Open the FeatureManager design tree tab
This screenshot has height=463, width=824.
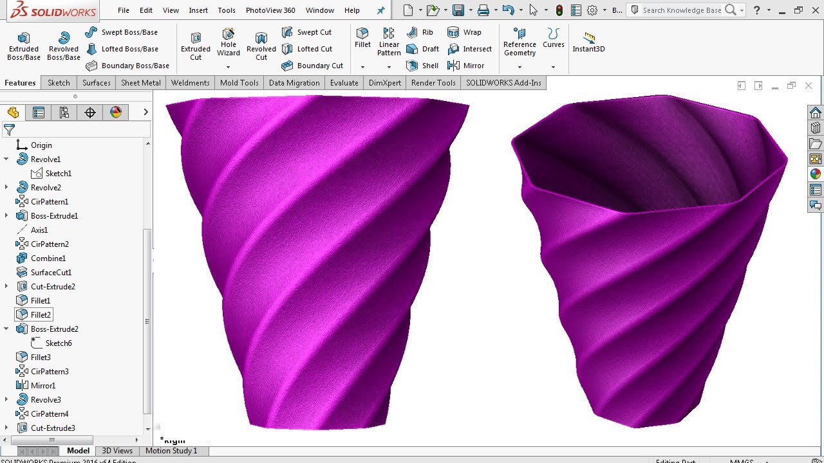tap(14, 113)
